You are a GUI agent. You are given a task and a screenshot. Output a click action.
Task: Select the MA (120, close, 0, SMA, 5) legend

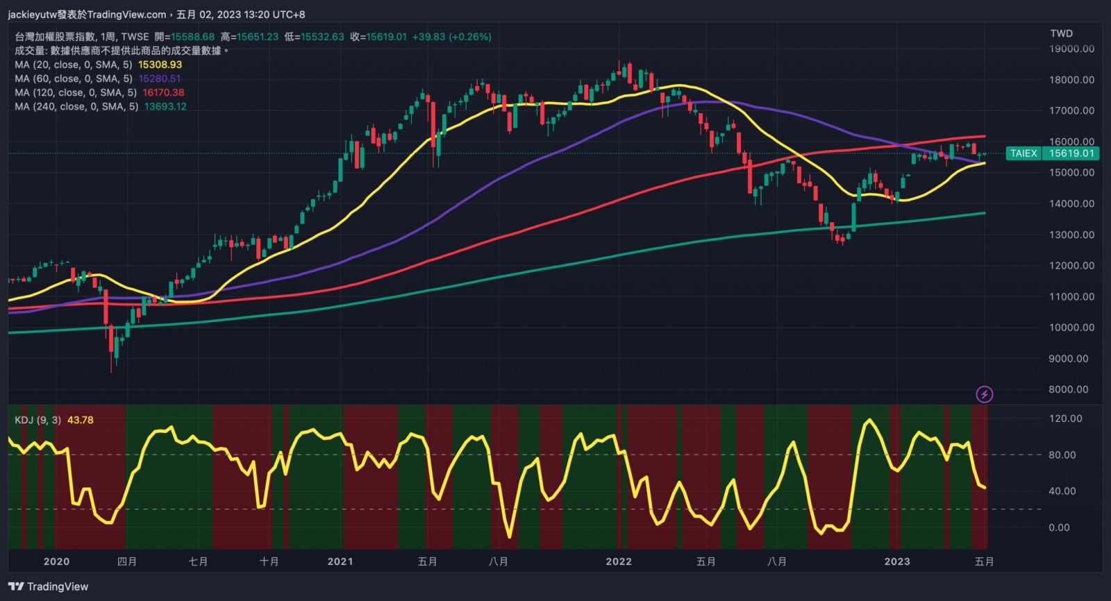click(x=76, y=92)
